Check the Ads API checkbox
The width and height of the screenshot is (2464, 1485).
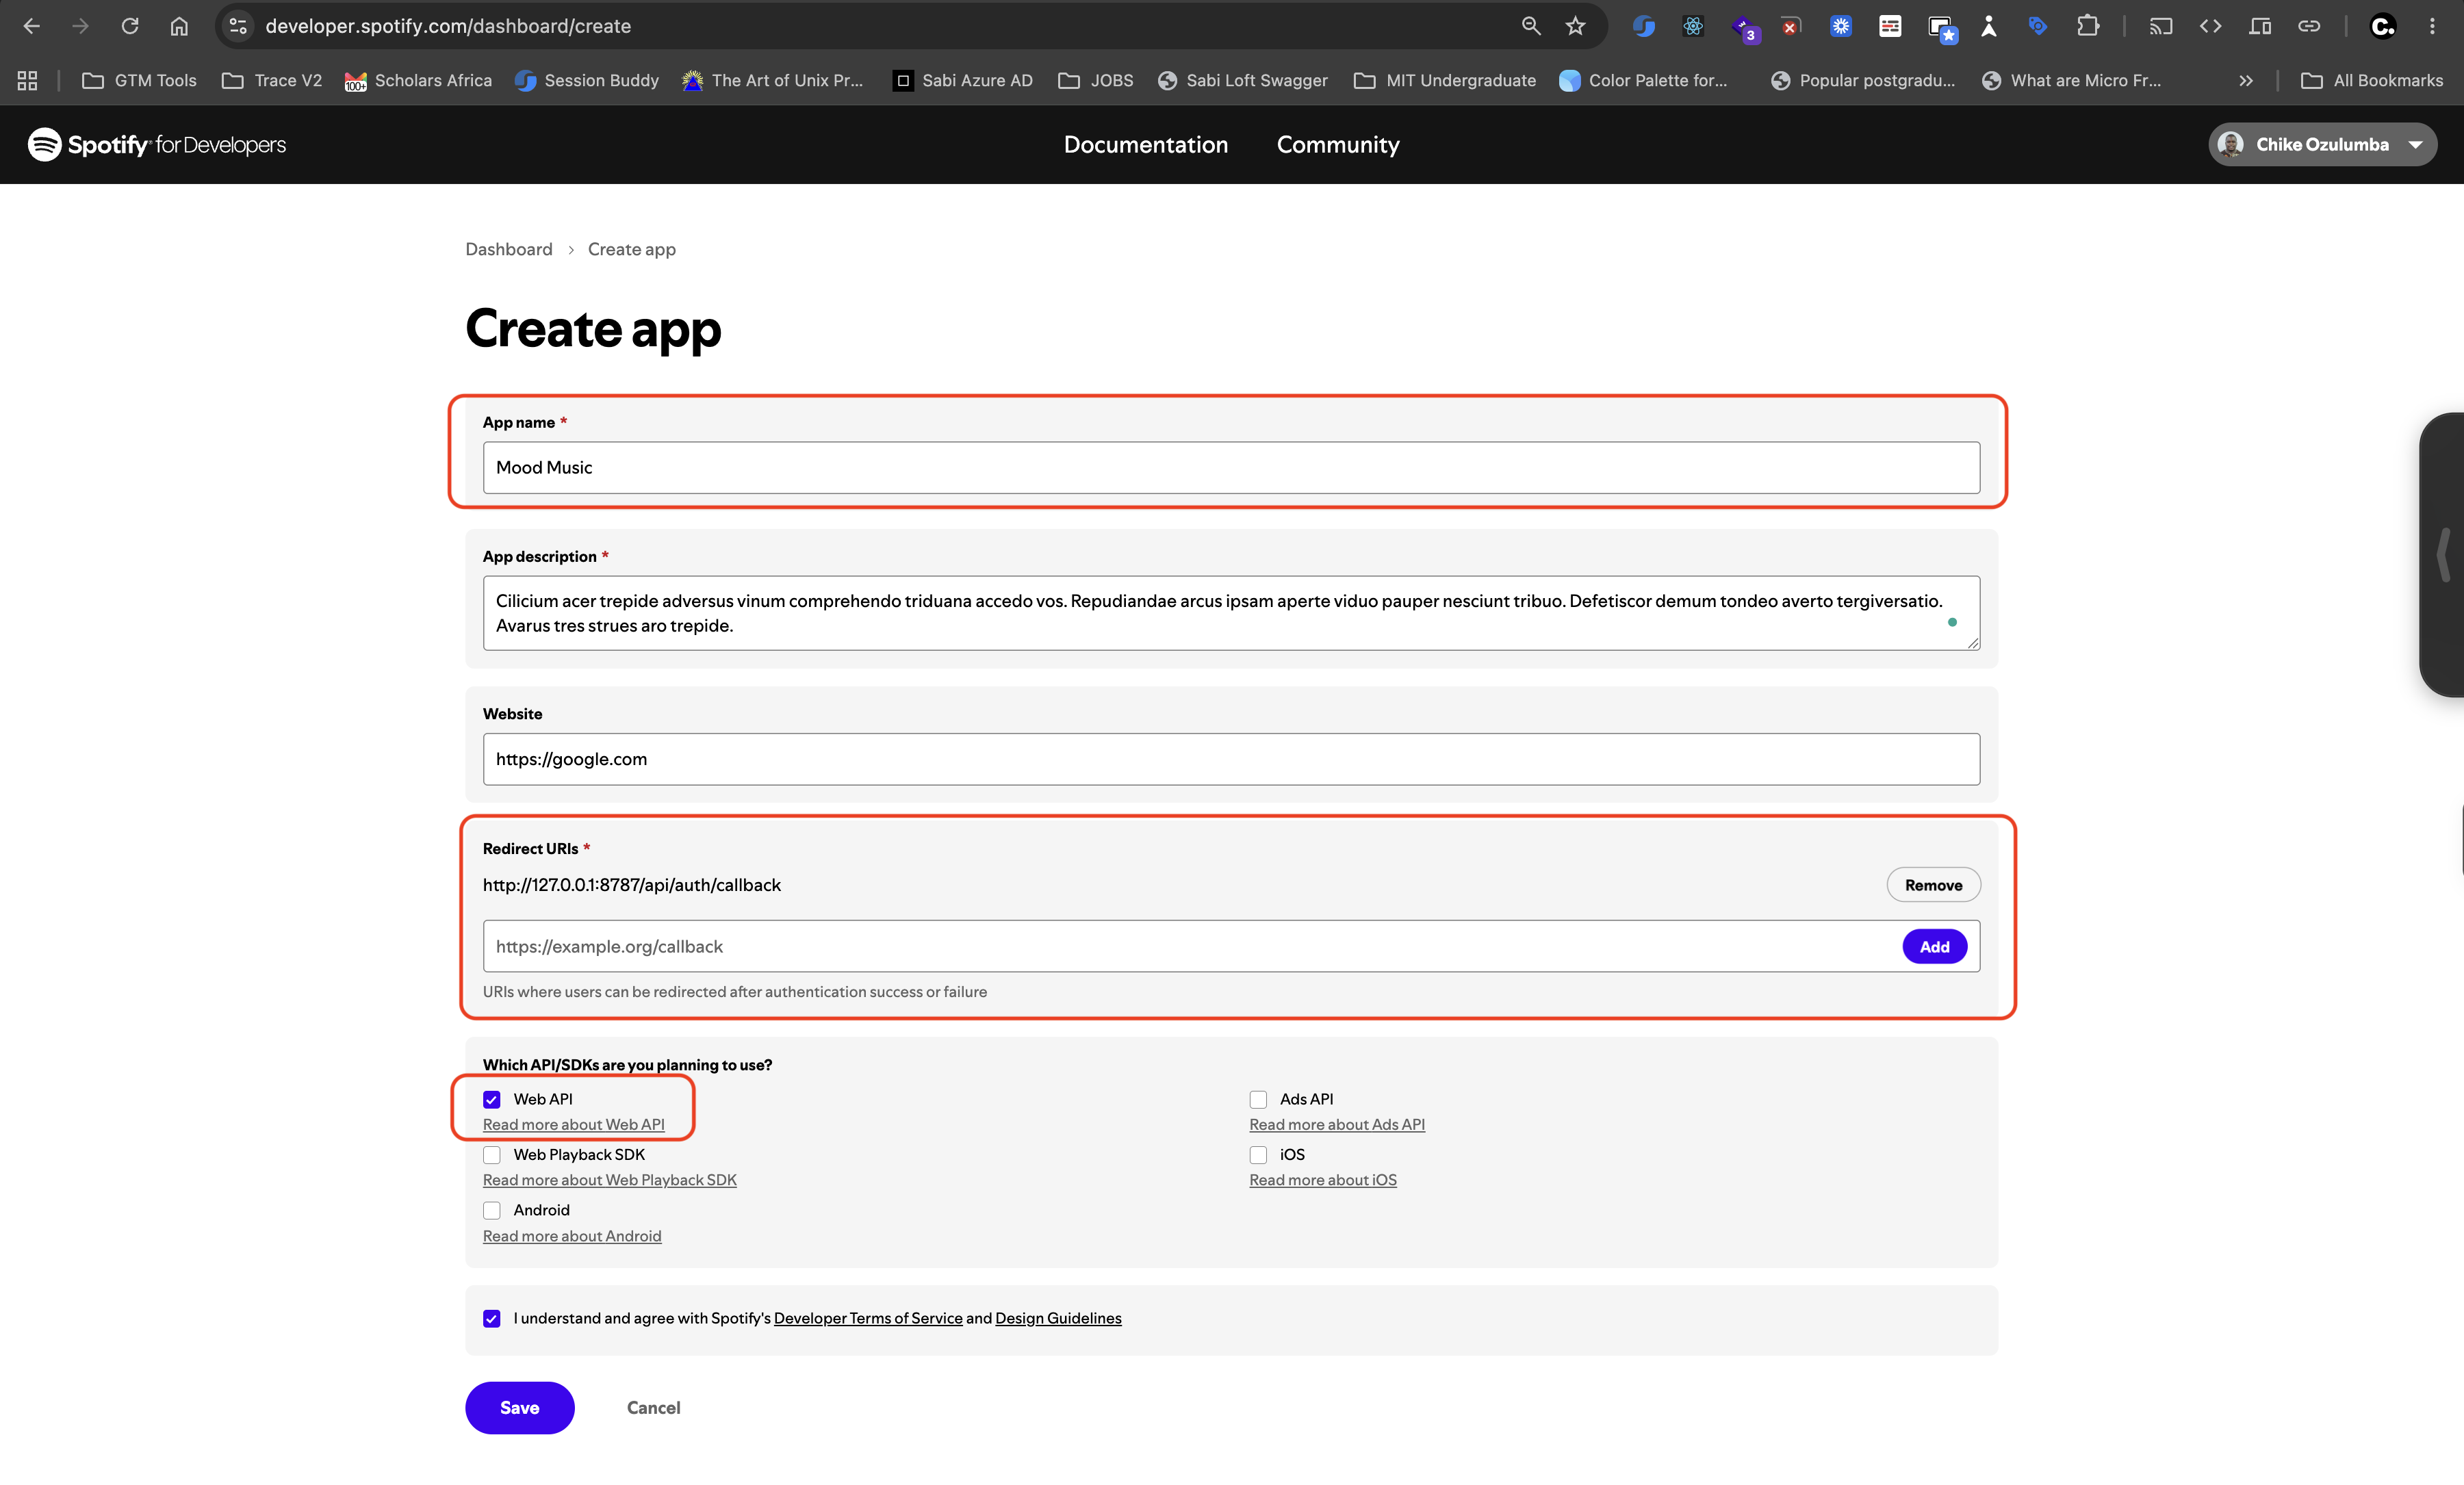point(1258,1099)
